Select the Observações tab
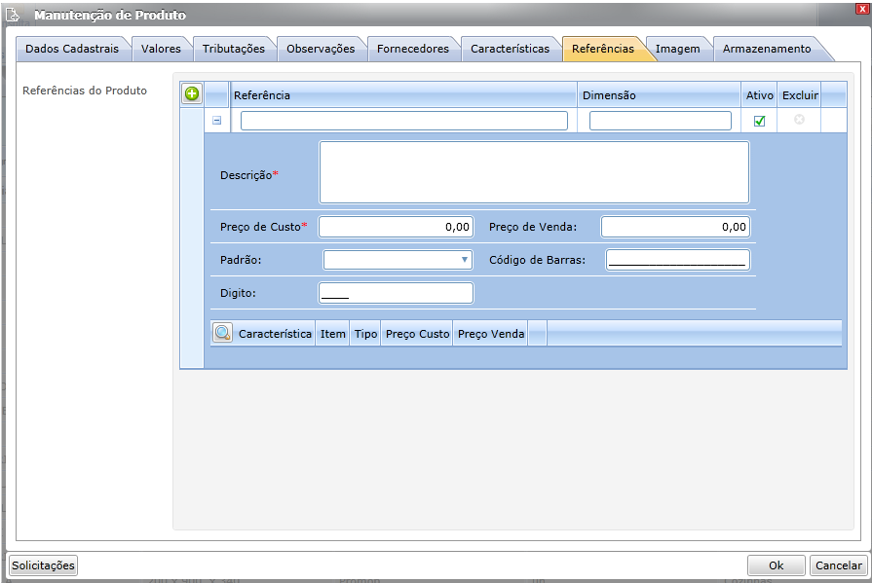872x583 pixels. pyautogui.click(x=321, y=49)
